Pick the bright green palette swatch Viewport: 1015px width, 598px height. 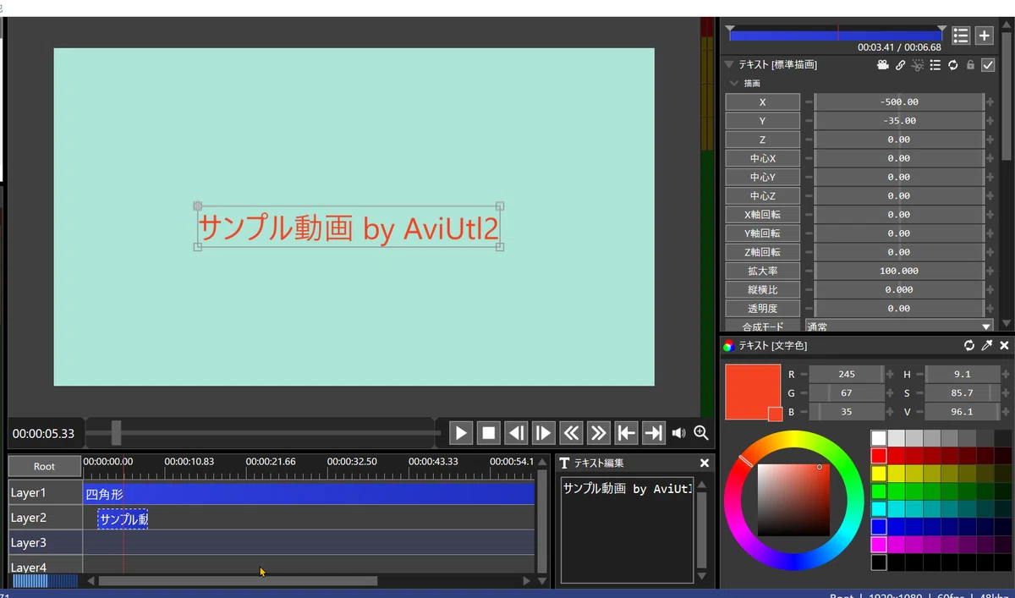879,491
